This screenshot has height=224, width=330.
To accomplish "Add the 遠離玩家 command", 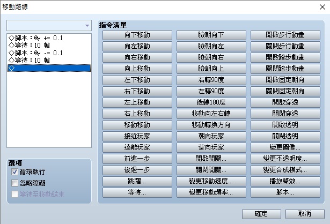I will point(137,147).
